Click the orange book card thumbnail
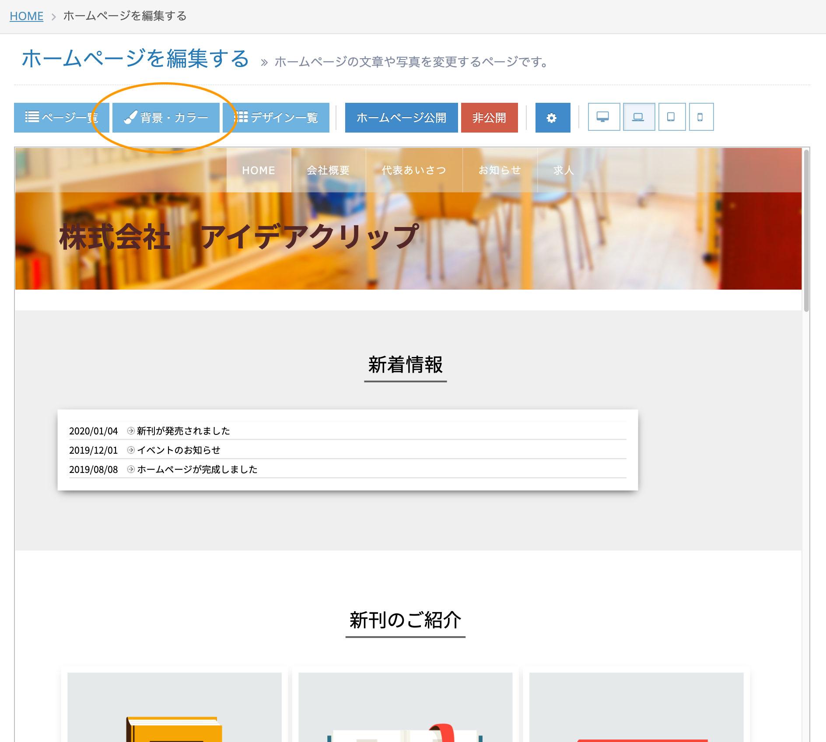826x742 pixels. pyautogui.click(x=175, y=707)
